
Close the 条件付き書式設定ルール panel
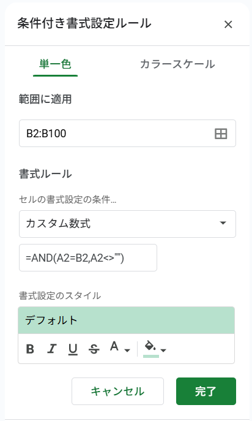click(x=228, y=25)
